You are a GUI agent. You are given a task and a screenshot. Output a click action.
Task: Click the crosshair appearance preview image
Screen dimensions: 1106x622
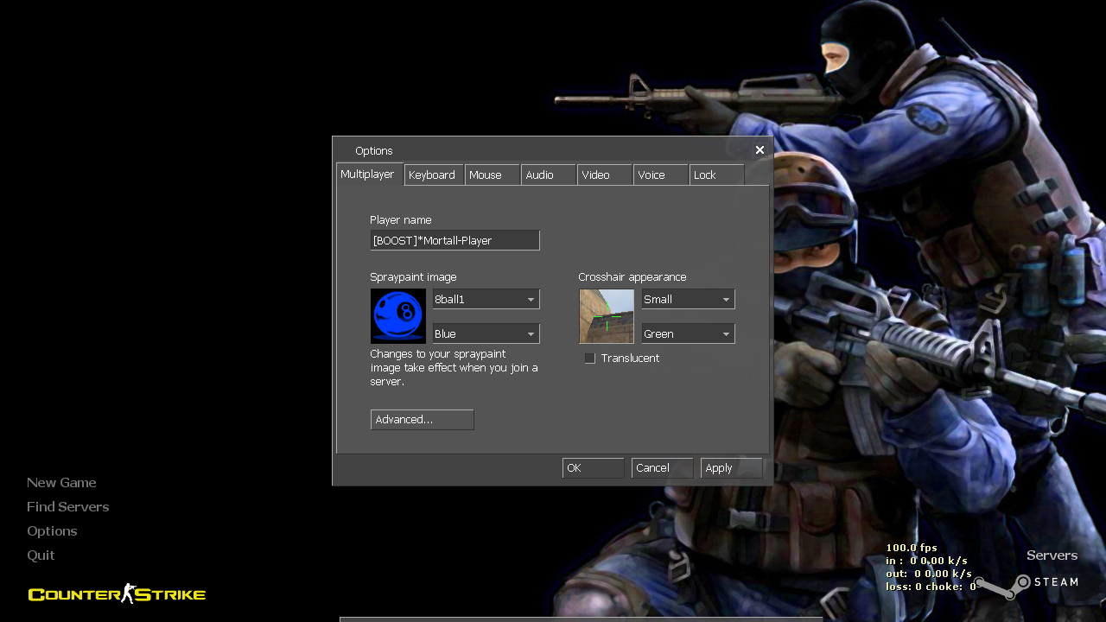pos(606,316)
